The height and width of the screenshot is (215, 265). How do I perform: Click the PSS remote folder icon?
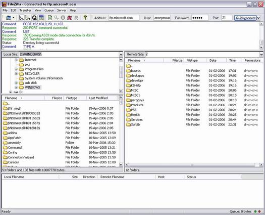[x=128, y=110]
